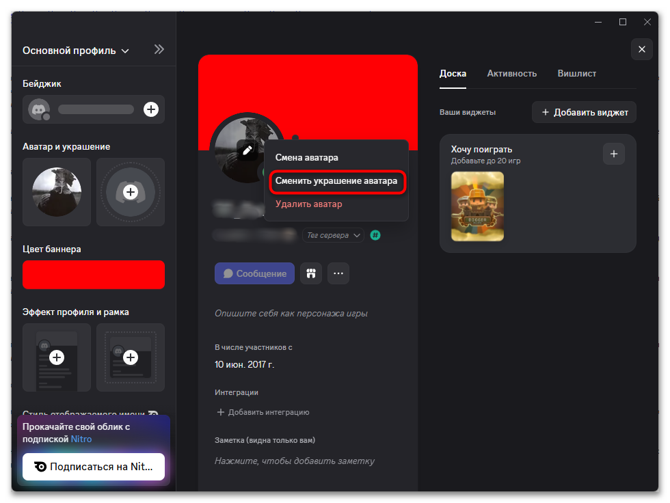Screen dimensions: 670x503
Task: Minimize the window
Action: [598, 22]
